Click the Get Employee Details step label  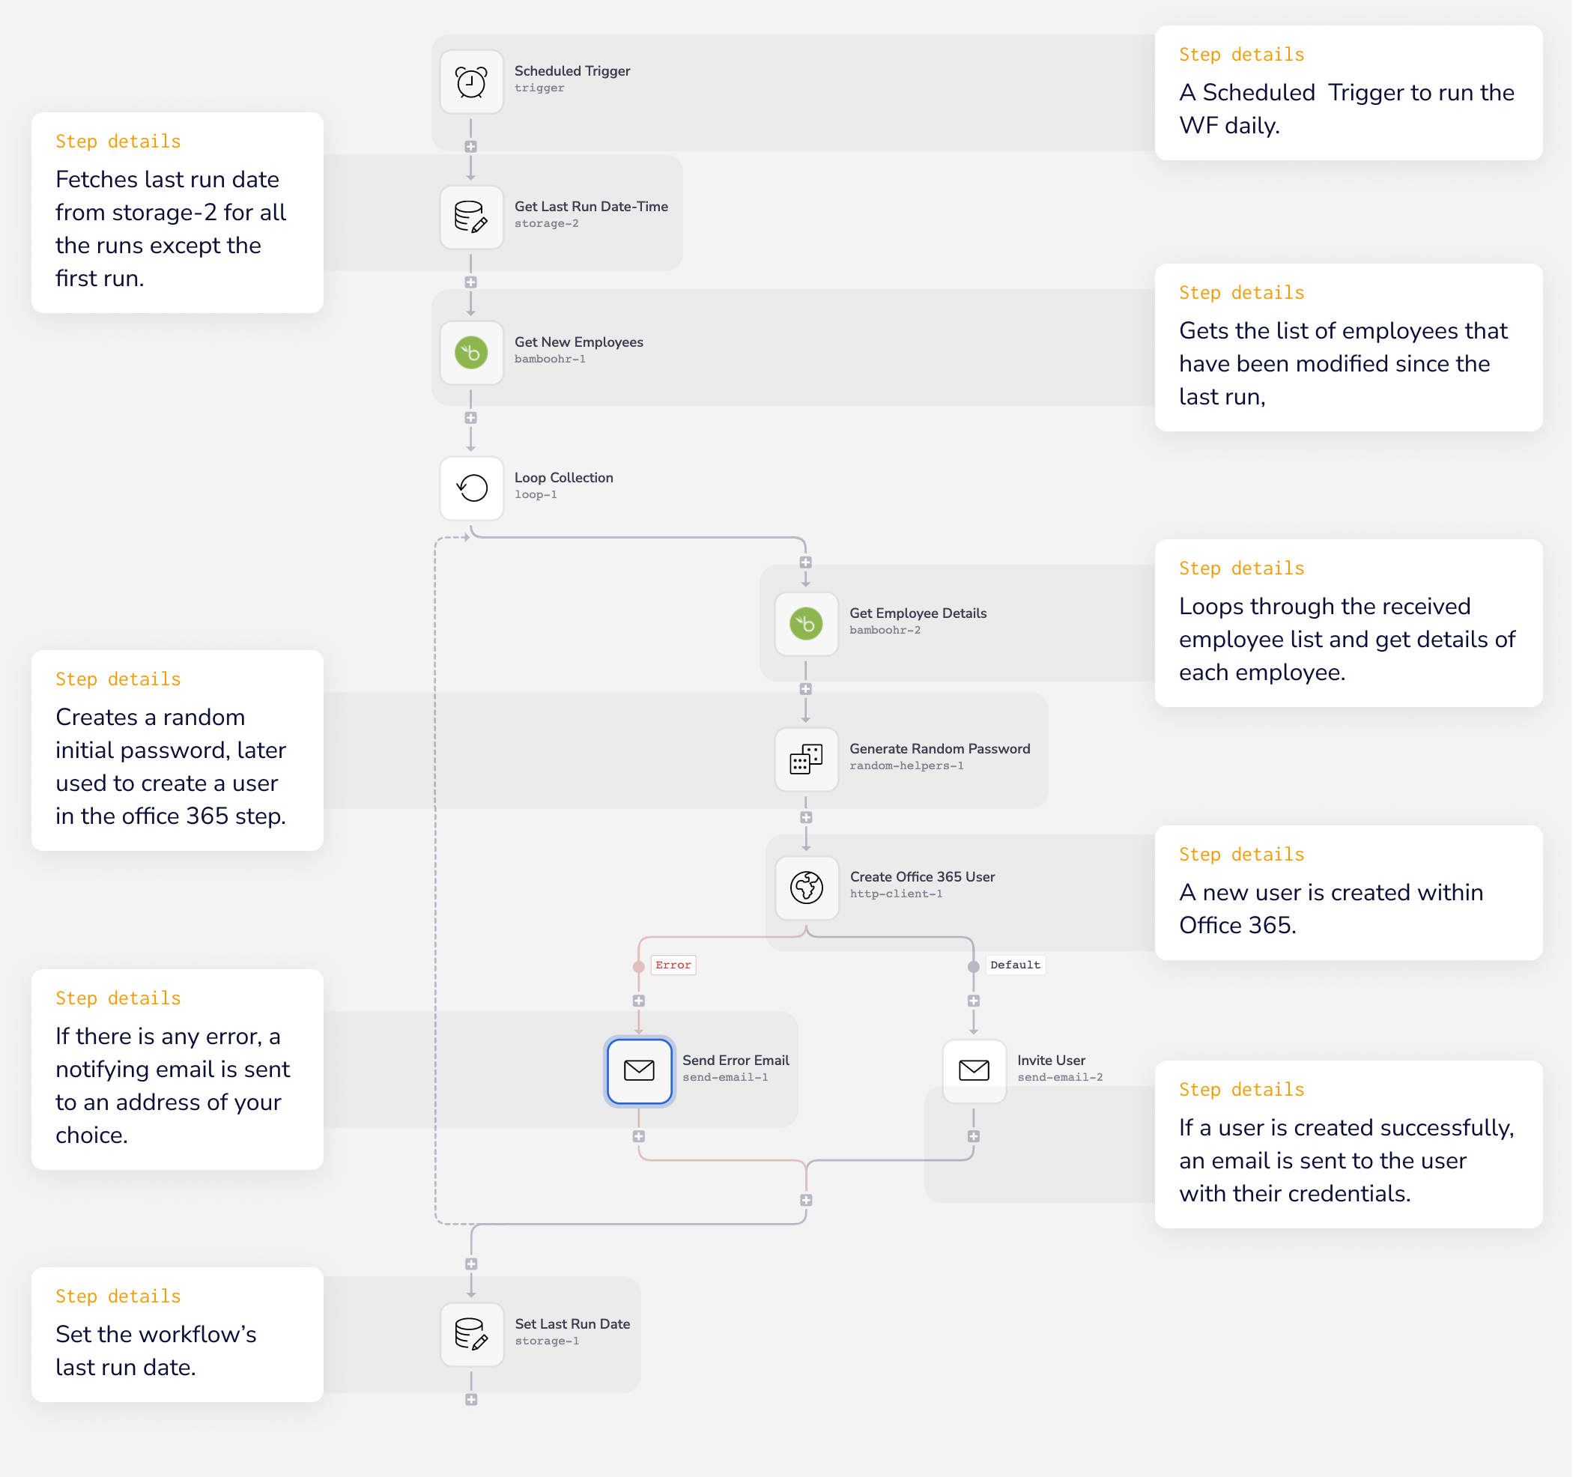[917, 613]
